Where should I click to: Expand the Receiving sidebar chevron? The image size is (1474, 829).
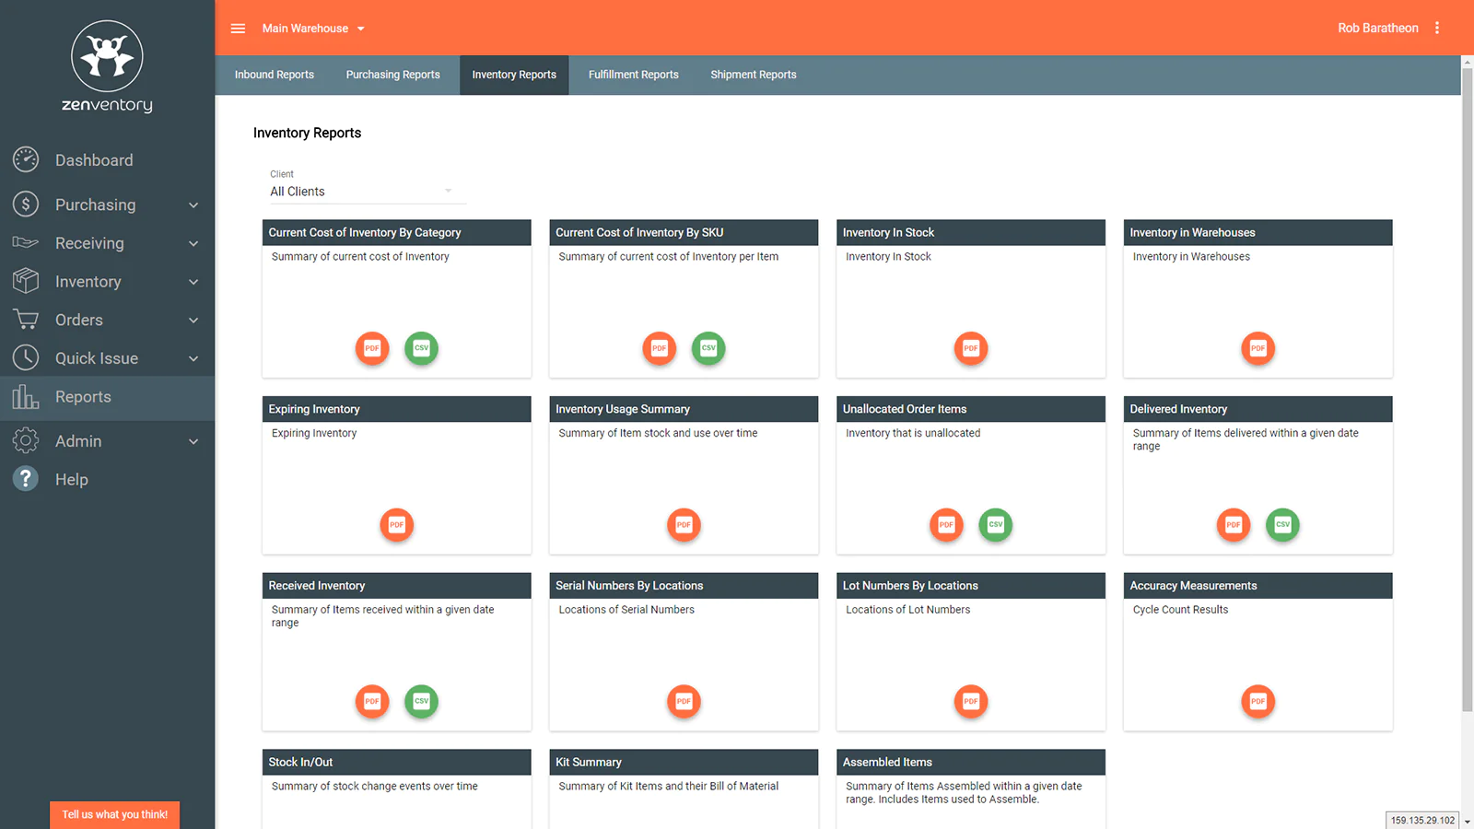tap(193, 243)
